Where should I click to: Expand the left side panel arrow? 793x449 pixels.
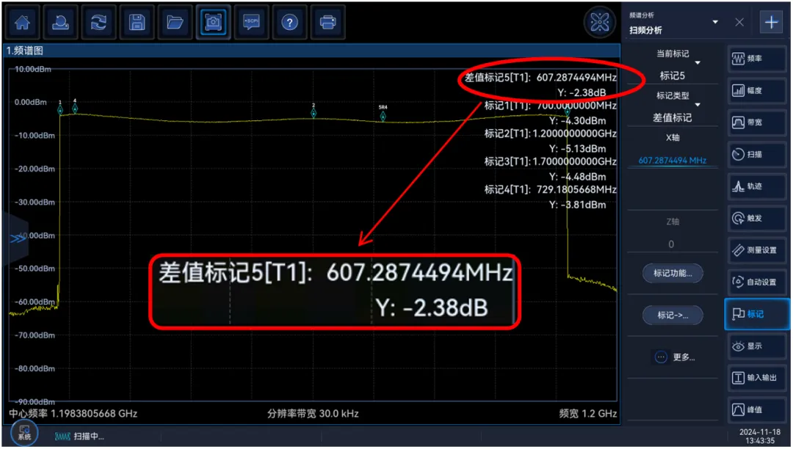click(16, 239)
